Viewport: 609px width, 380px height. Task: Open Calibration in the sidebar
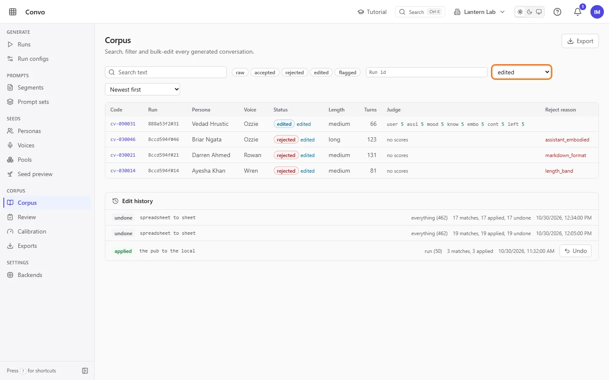tap(47, 231)
